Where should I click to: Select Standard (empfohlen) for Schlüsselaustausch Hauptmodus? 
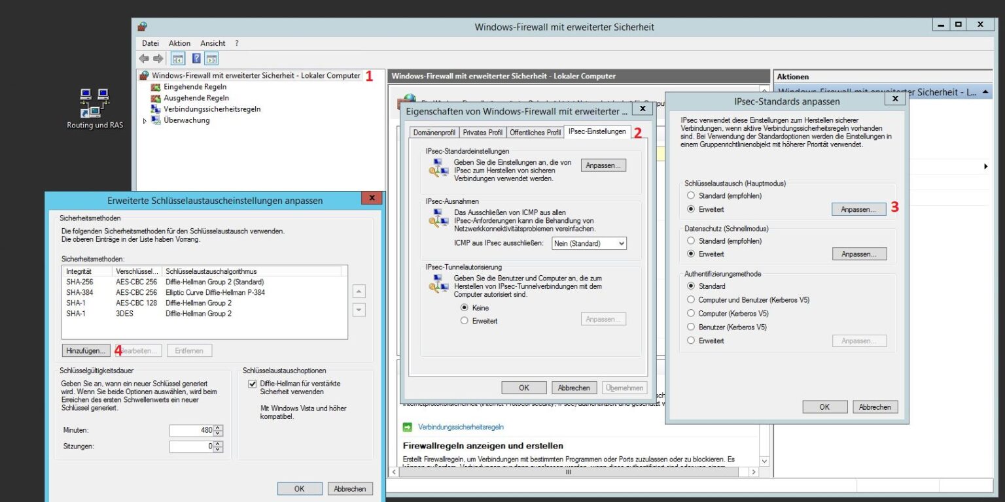(x=691, y=195)
